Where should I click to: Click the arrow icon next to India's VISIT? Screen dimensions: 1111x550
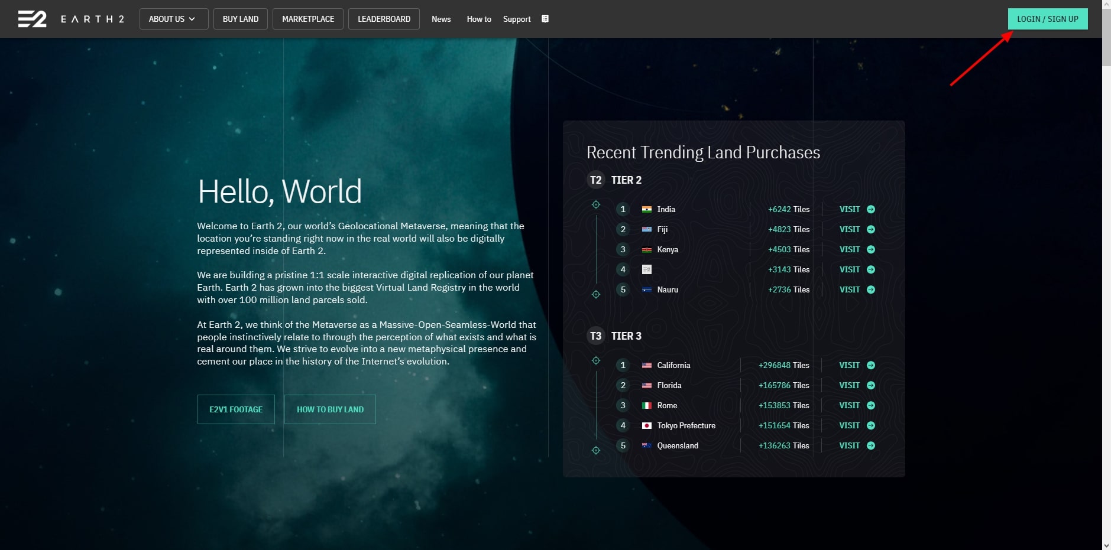pos(870,209)
